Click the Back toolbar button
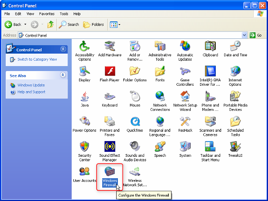Viewport: 268px width, 201px height. coord(13,25)
